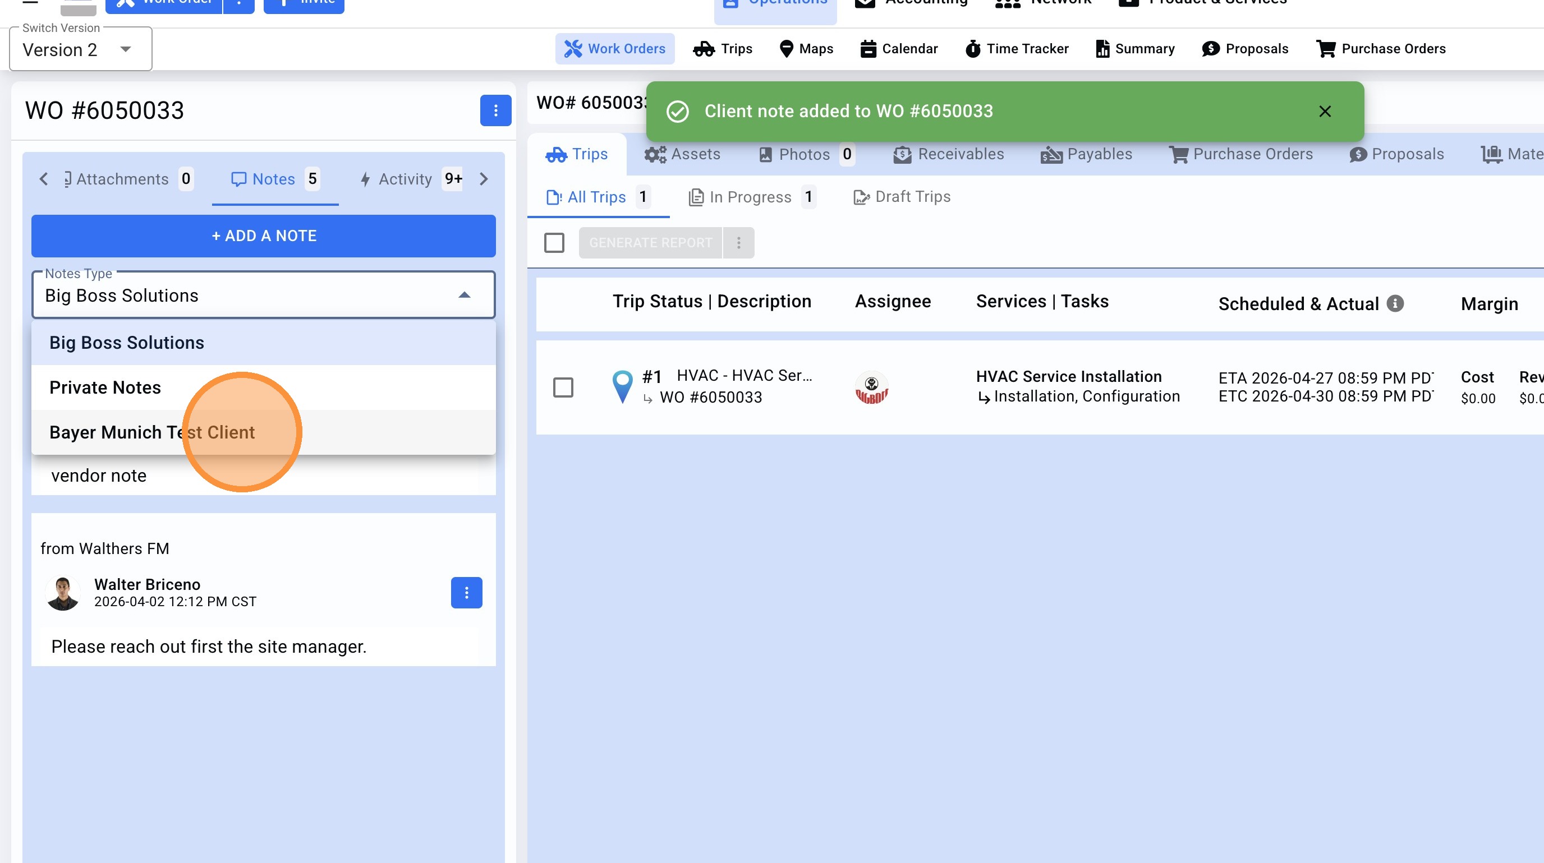Open three-dot menu next to WO #6050033 title

click(495, 110)
